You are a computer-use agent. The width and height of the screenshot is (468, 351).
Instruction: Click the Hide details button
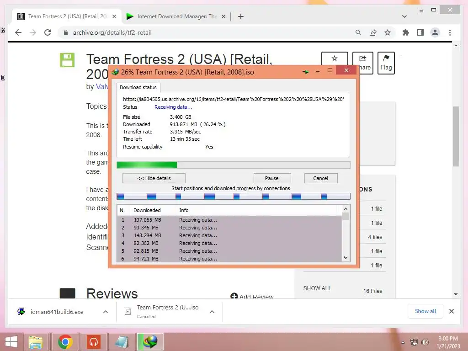154,178
